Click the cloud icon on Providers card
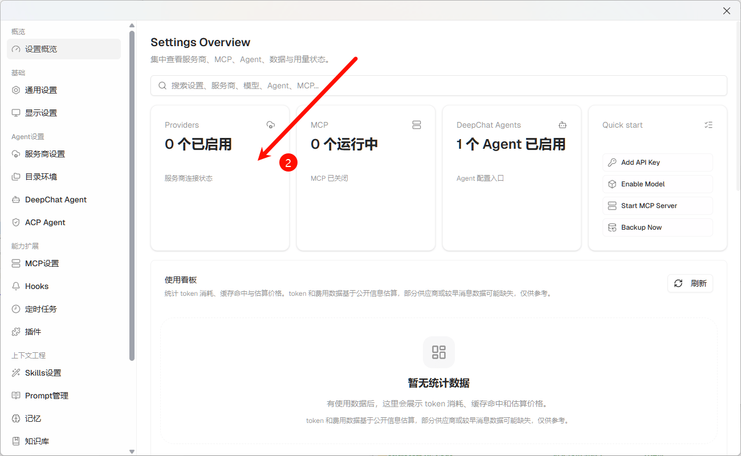 click(271, 125)
